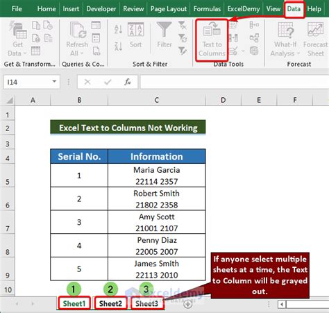Click the Serial No. header cell

point(79,156)
